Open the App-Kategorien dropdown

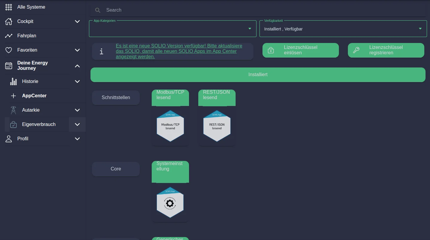(173, 29)
